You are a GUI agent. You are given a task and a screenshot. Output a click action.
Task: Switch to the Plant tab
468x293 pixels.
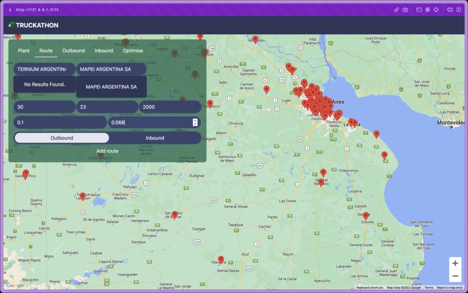tap(24, 51)
